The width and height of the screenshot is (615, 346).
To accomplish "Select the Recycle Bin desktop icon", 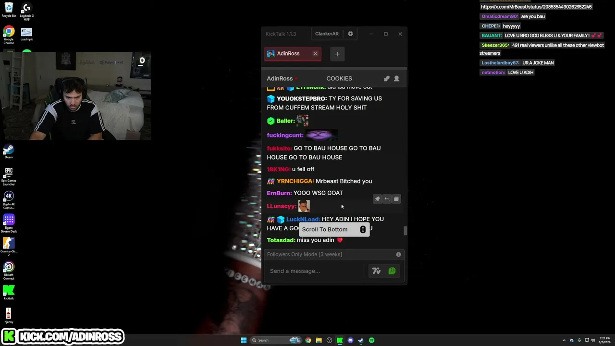I will (9, 10).
